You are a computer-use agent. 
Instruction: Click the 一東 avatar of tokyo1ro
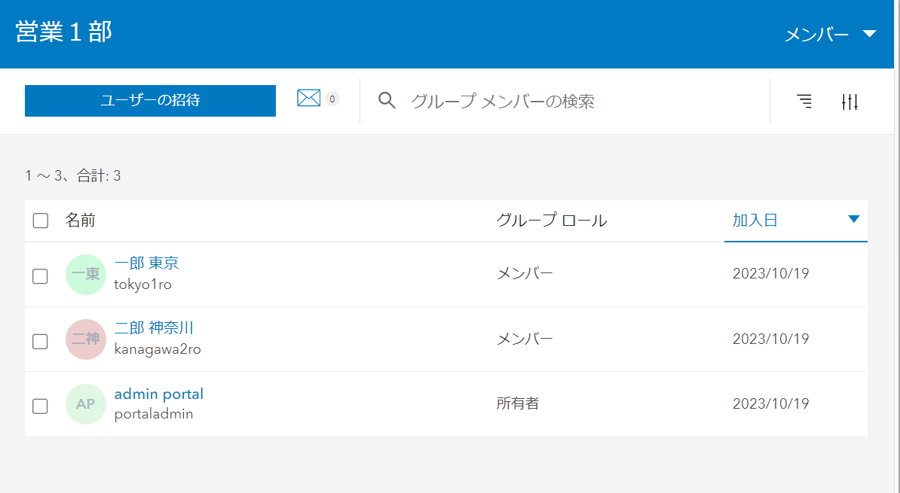[85, 275]
